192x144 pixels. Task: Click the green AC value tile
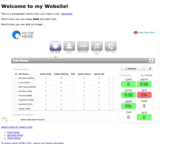[x=144, y=117]
